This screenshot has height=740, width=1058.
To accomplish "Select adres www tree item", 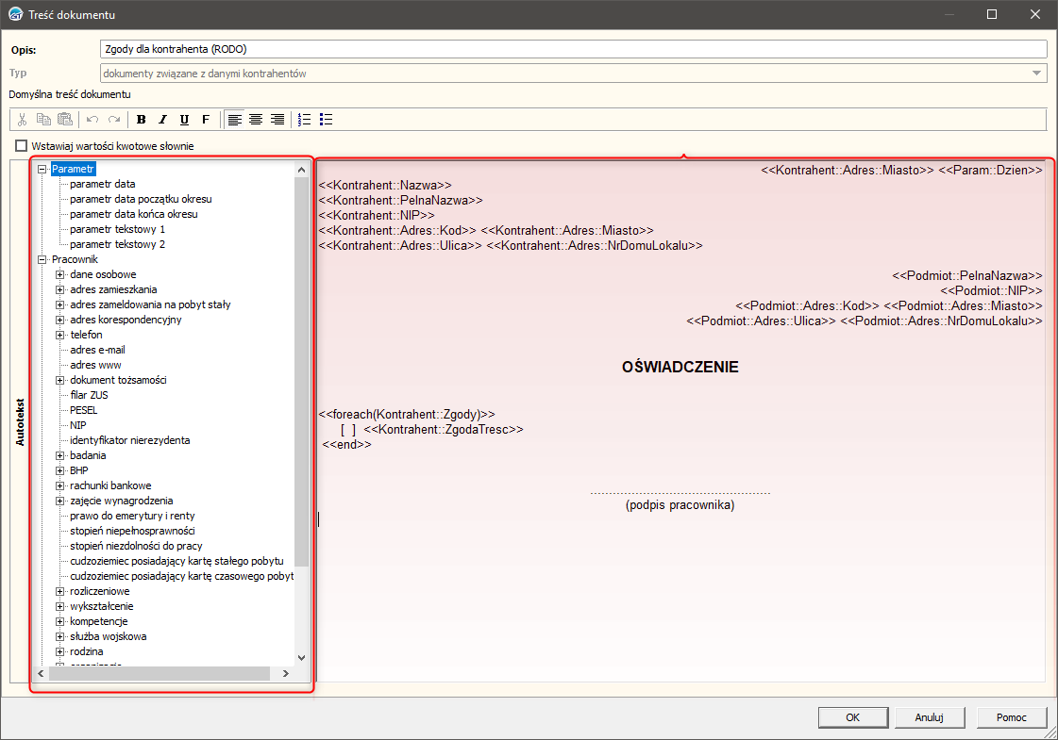I will (96, 365).
